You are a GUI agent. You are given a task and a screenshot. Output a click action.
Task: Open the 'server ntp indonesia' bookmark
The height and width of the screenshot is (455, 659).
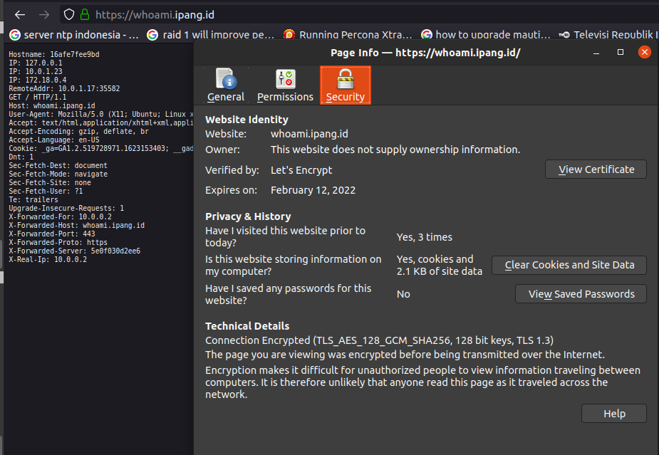click(x=73, y=34)
